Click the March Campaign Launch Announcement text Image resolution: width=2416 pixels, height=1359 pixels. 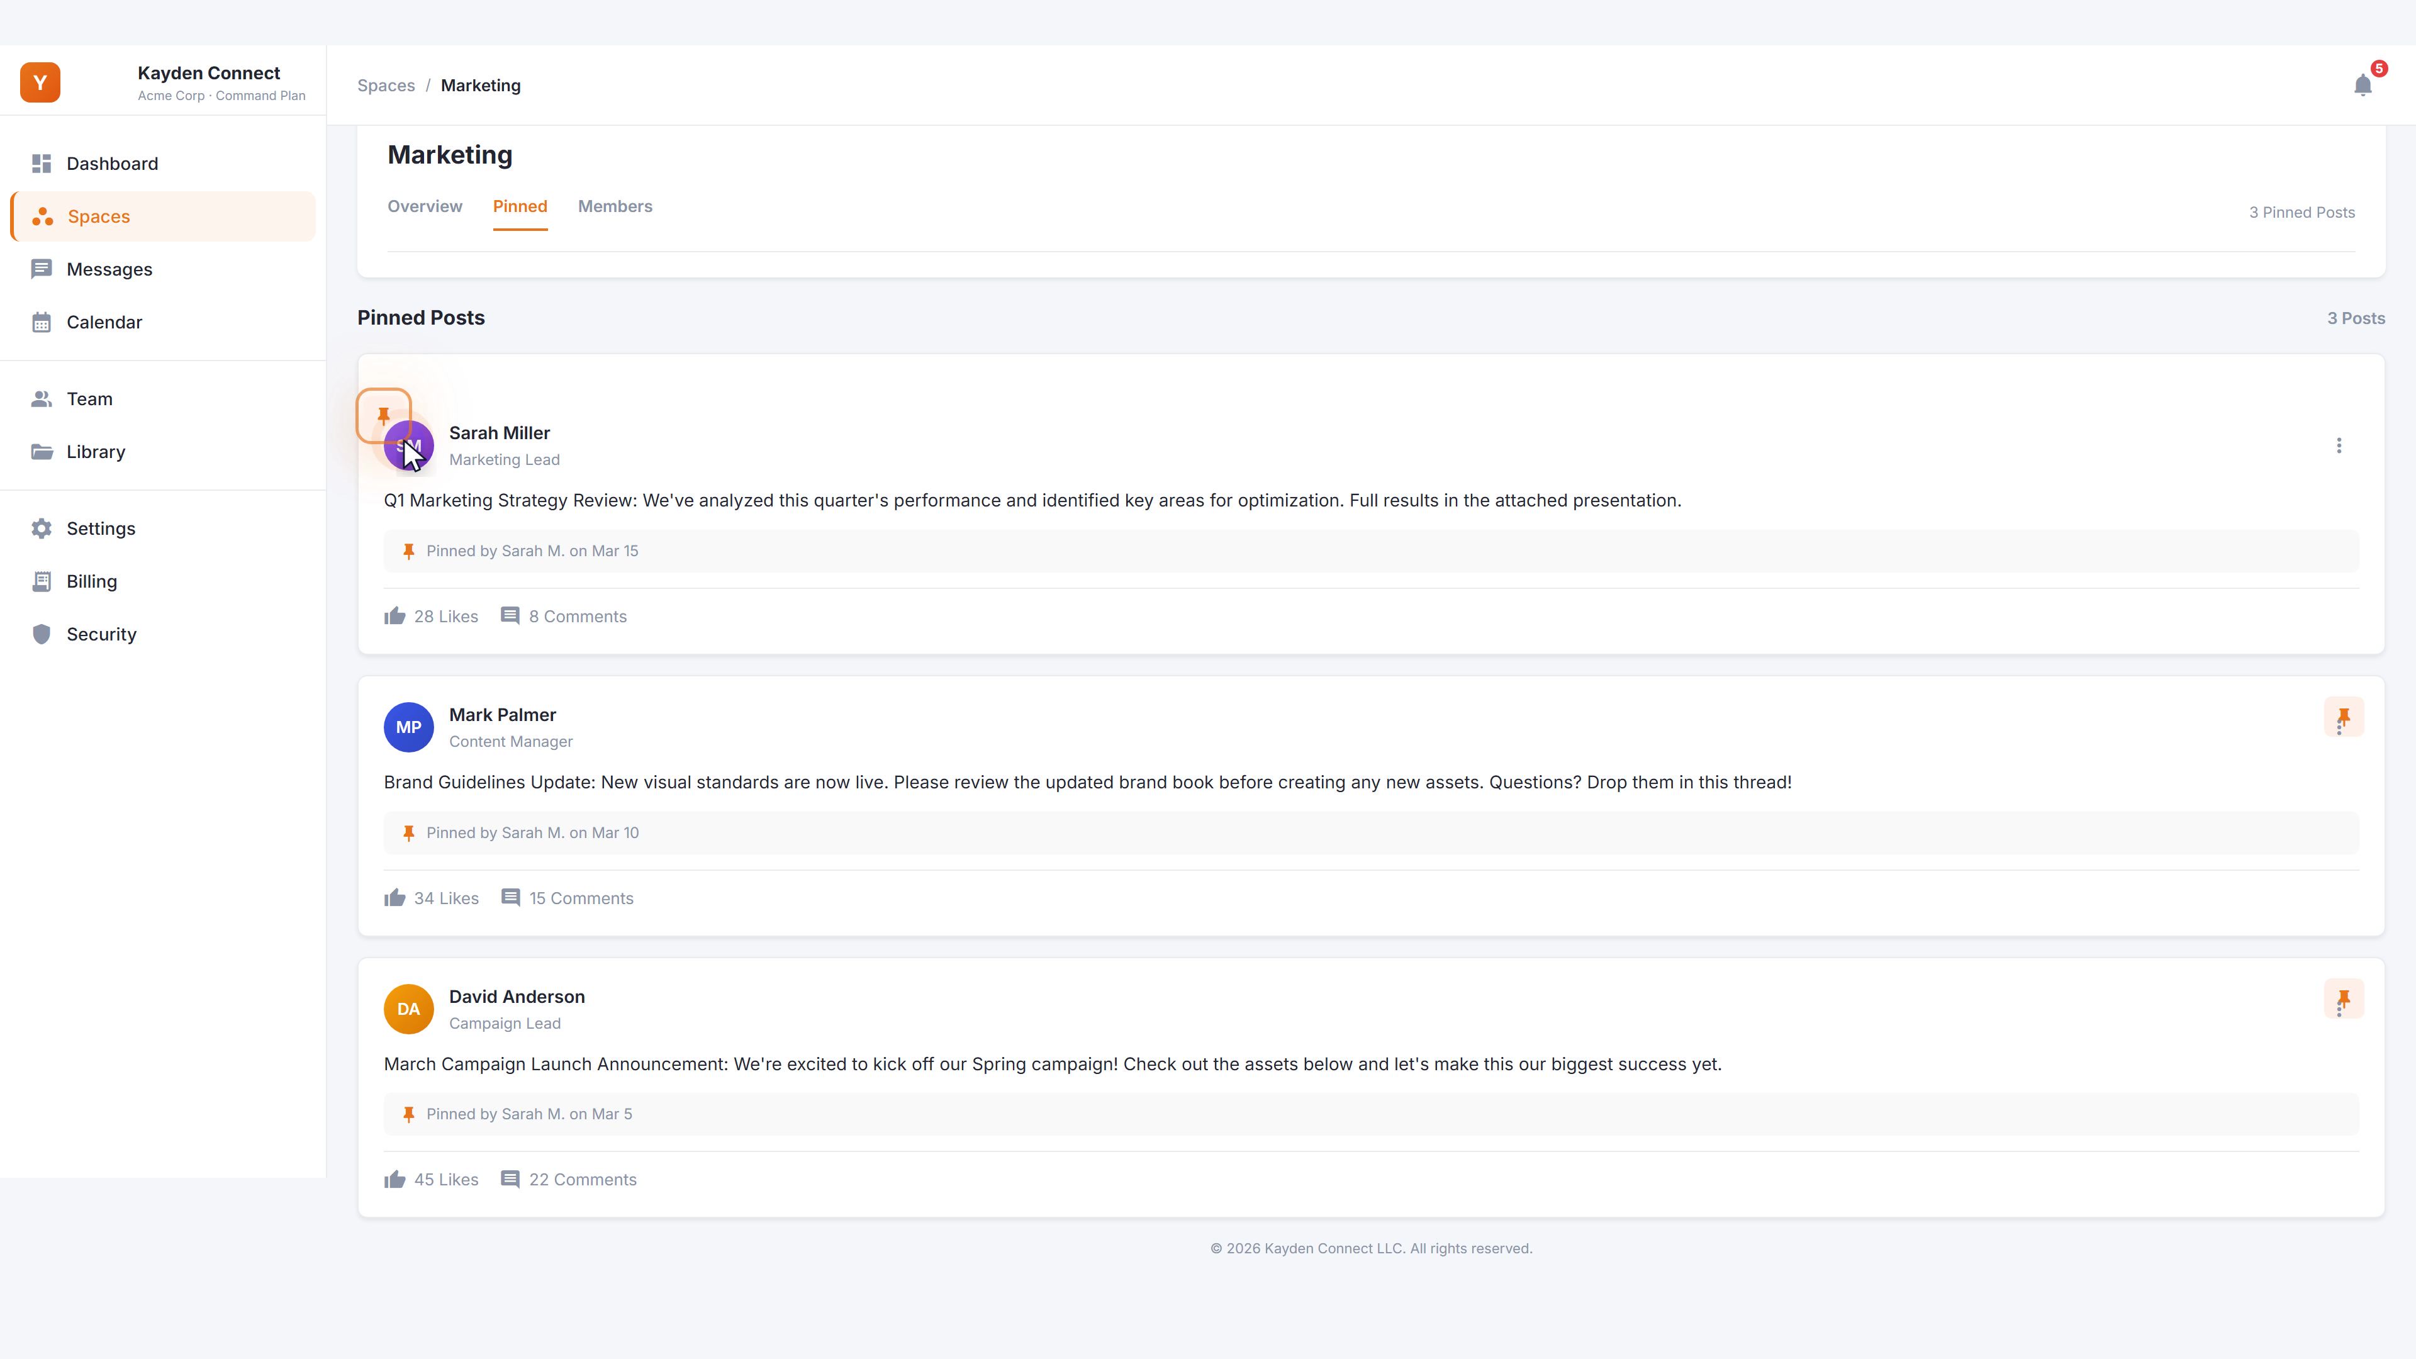coord(1053,1065)
